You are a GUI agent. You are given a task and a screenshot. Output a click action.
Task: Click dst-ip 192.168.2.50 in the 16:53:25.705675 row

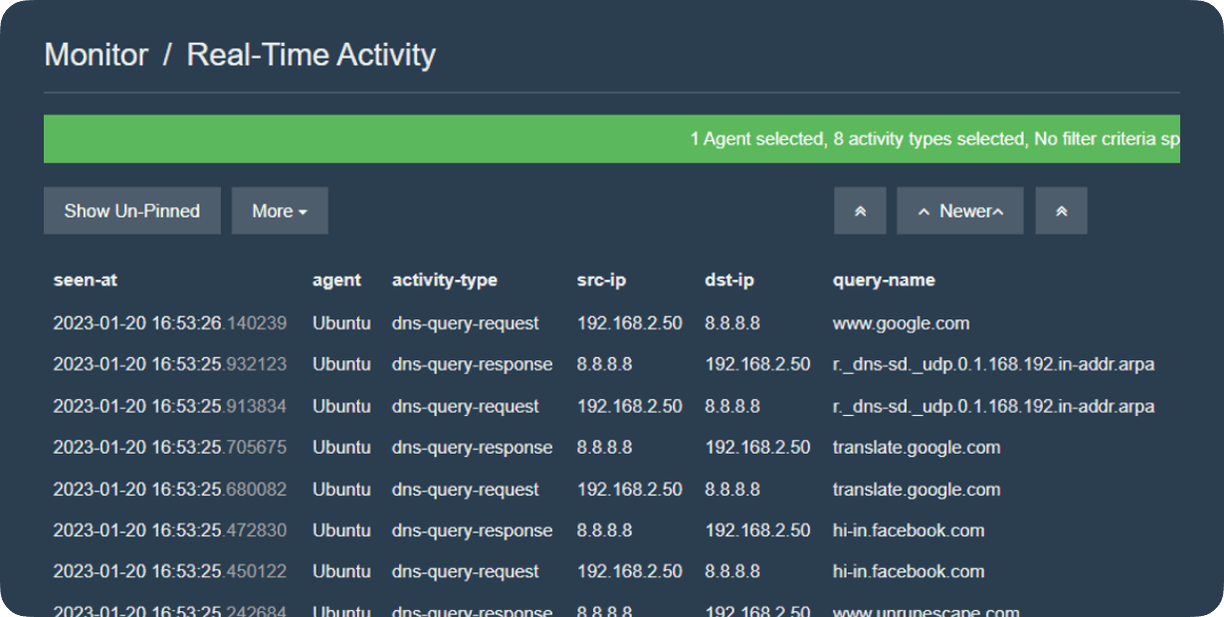pos(758,448)
